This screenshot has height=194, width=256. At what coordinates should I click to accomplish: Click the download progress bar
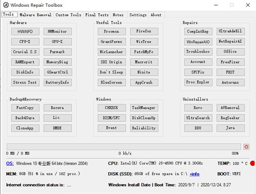click(x=124, y=147)
